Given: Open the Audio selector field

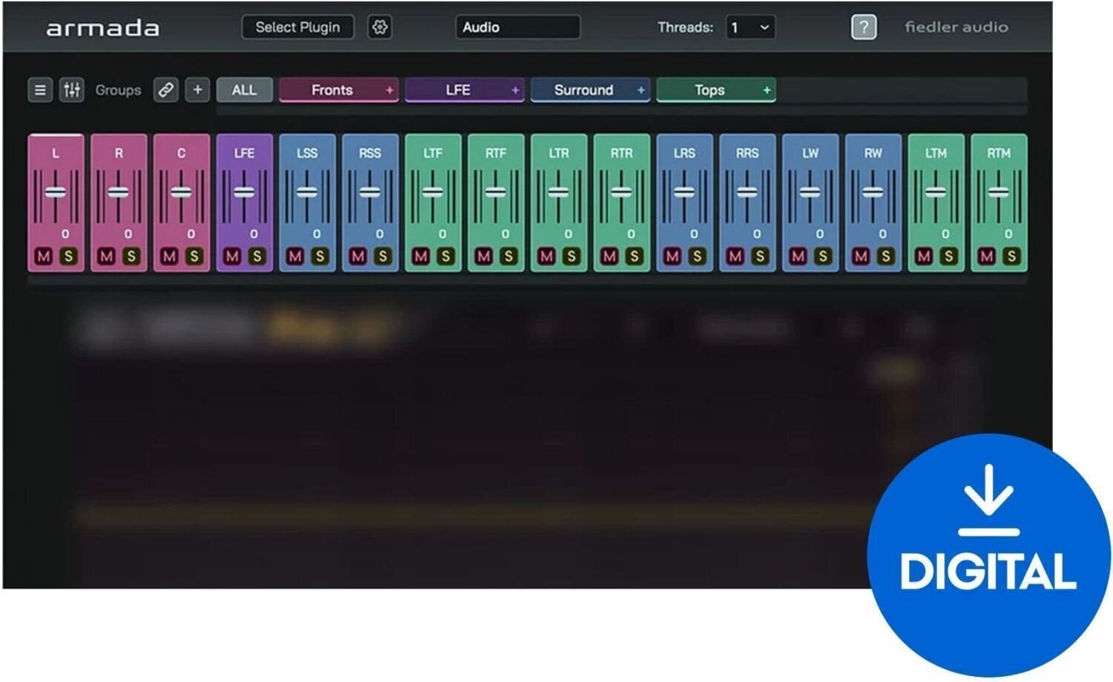Looking at the screenshot, I should (517, 27).
